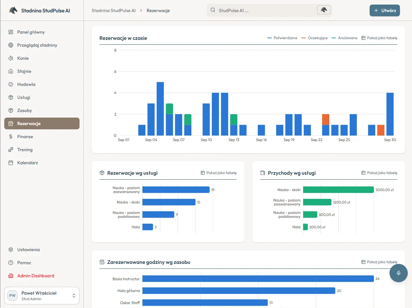Click the magnifier icon in search field
This screenshot has height=308, width=412.
pos(213,10)
